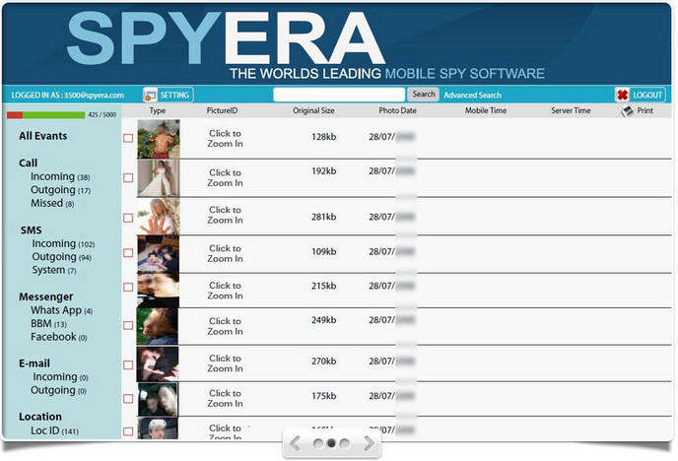Open the thumbnail in the 128kb row
The image size is (678, 461).
coord(158,139)
